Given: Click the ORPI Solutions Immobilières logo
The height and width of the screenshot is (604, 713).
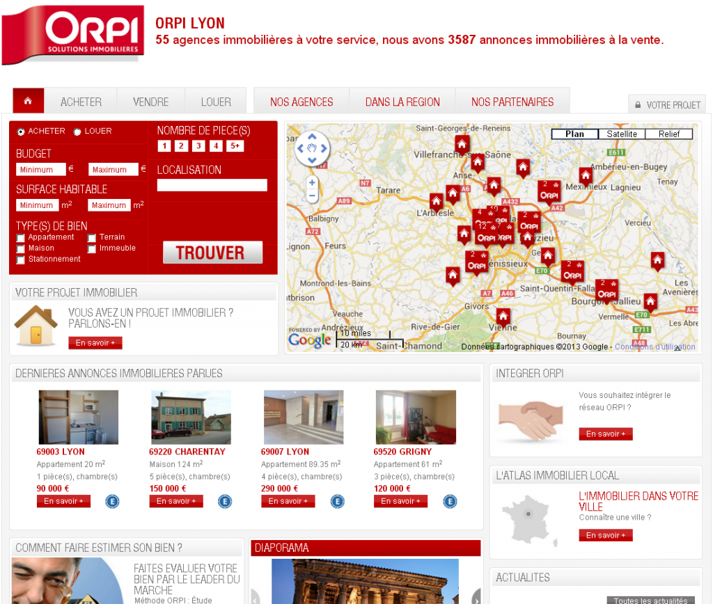Looking at the screenshot, I should (x=73, y=35).
